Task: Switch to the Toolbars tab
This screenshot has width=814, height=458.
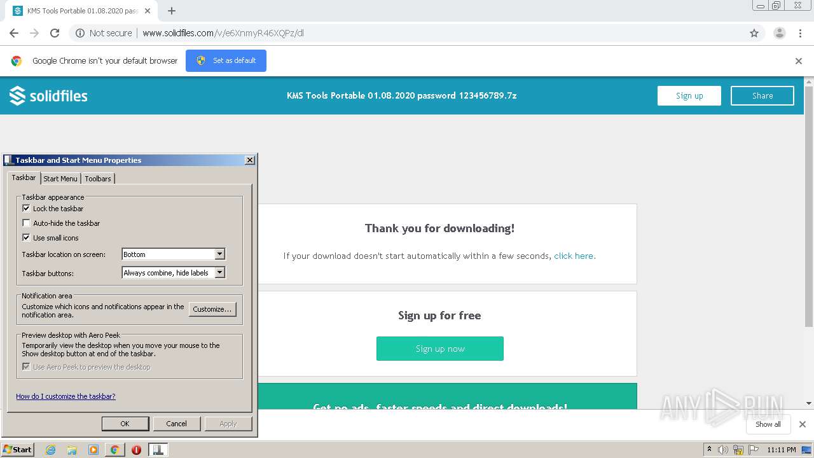Action: tap(98, 179)
